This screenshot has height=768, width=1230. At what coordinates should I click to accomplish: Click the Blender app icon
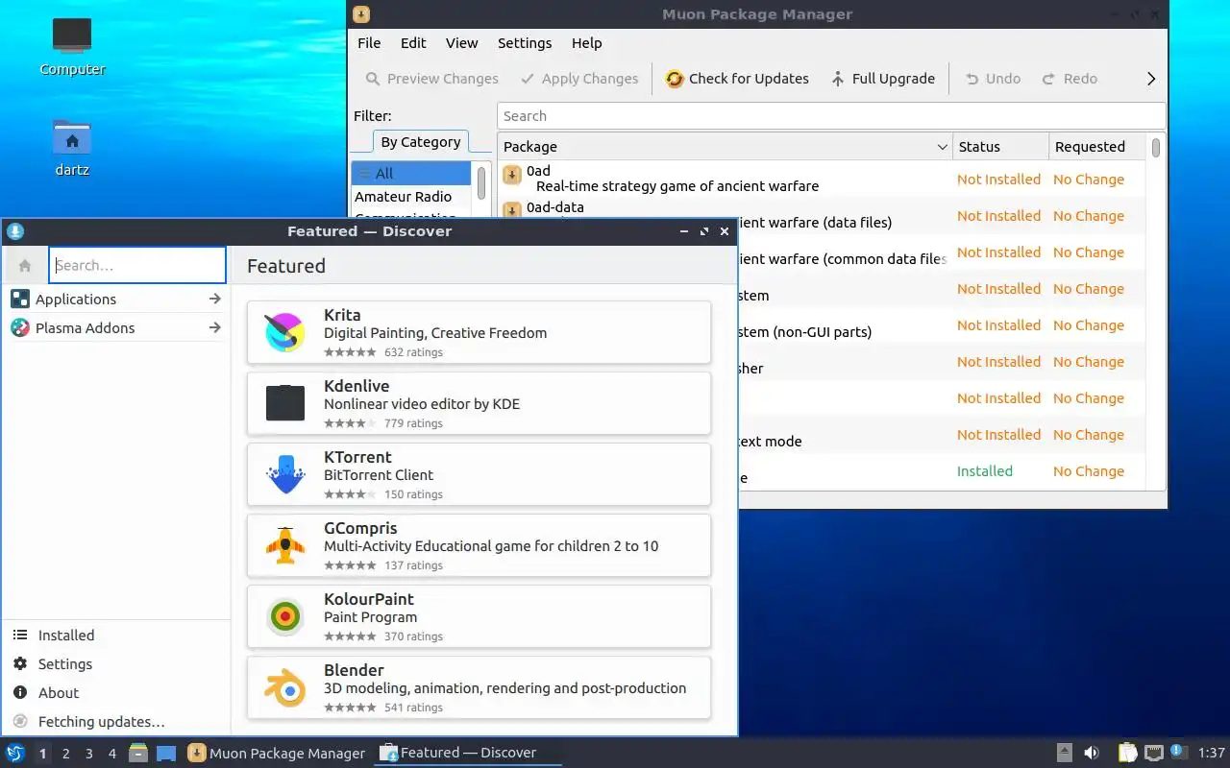click(x=285, y=687)
